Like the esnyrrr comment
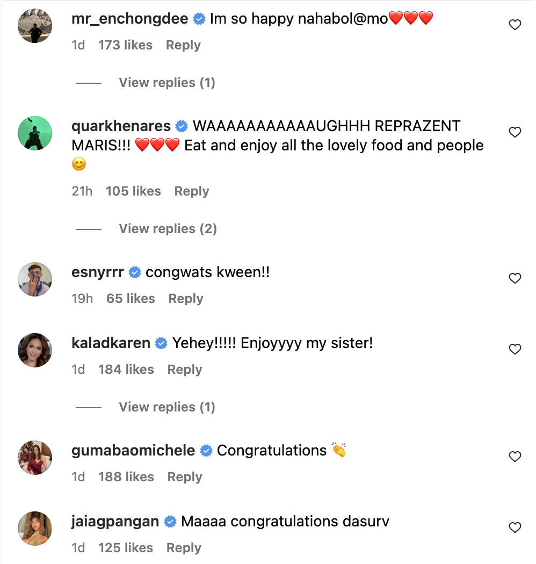Viewport: 536px width, 564px height. [515, 278]
